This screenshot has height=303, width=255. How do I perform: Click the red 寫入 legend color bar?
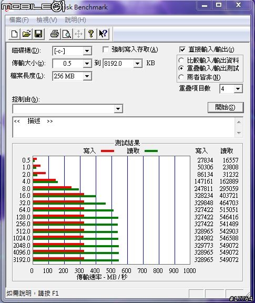107,151
